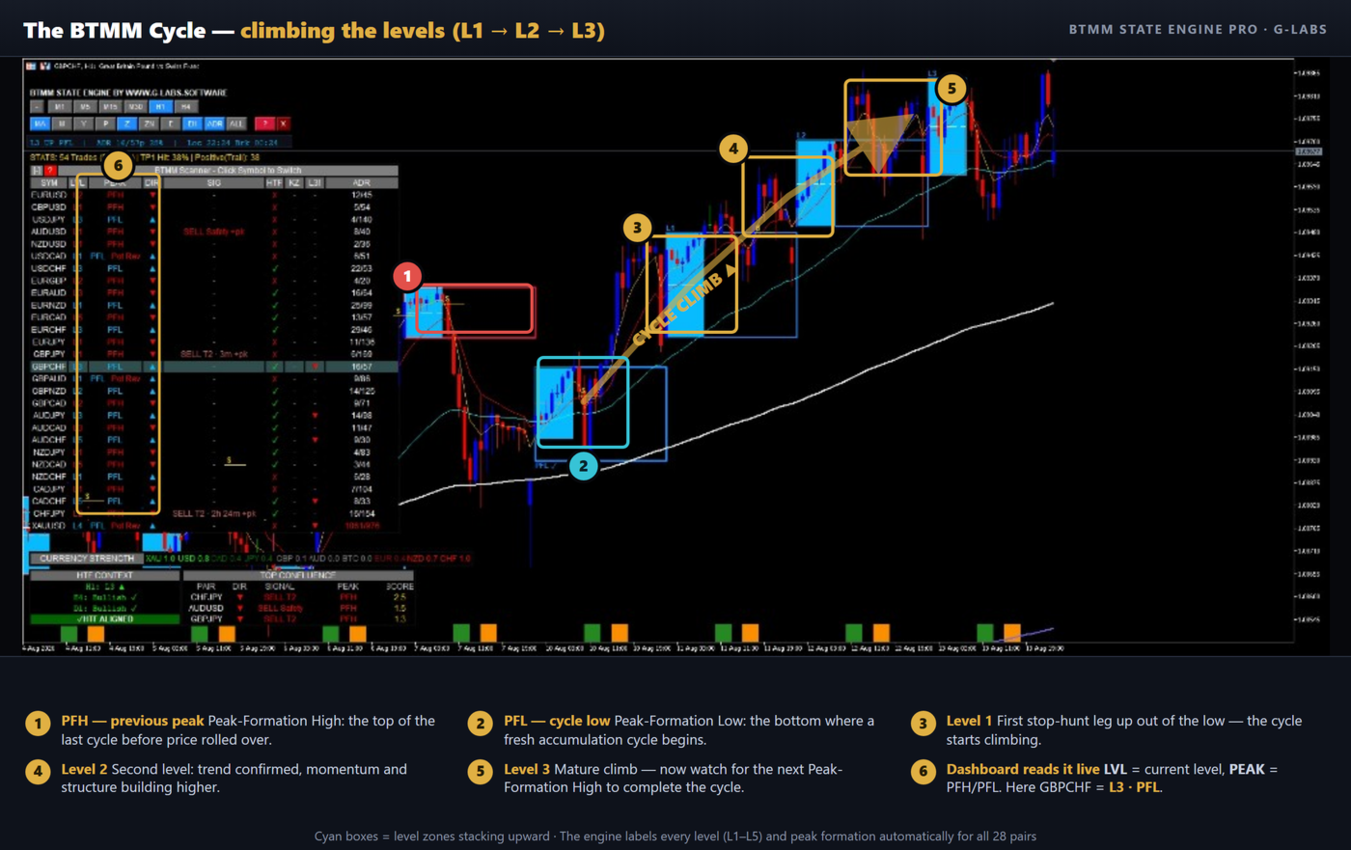Click the SIG column header
1351x850 pixels.
(213, 182)
